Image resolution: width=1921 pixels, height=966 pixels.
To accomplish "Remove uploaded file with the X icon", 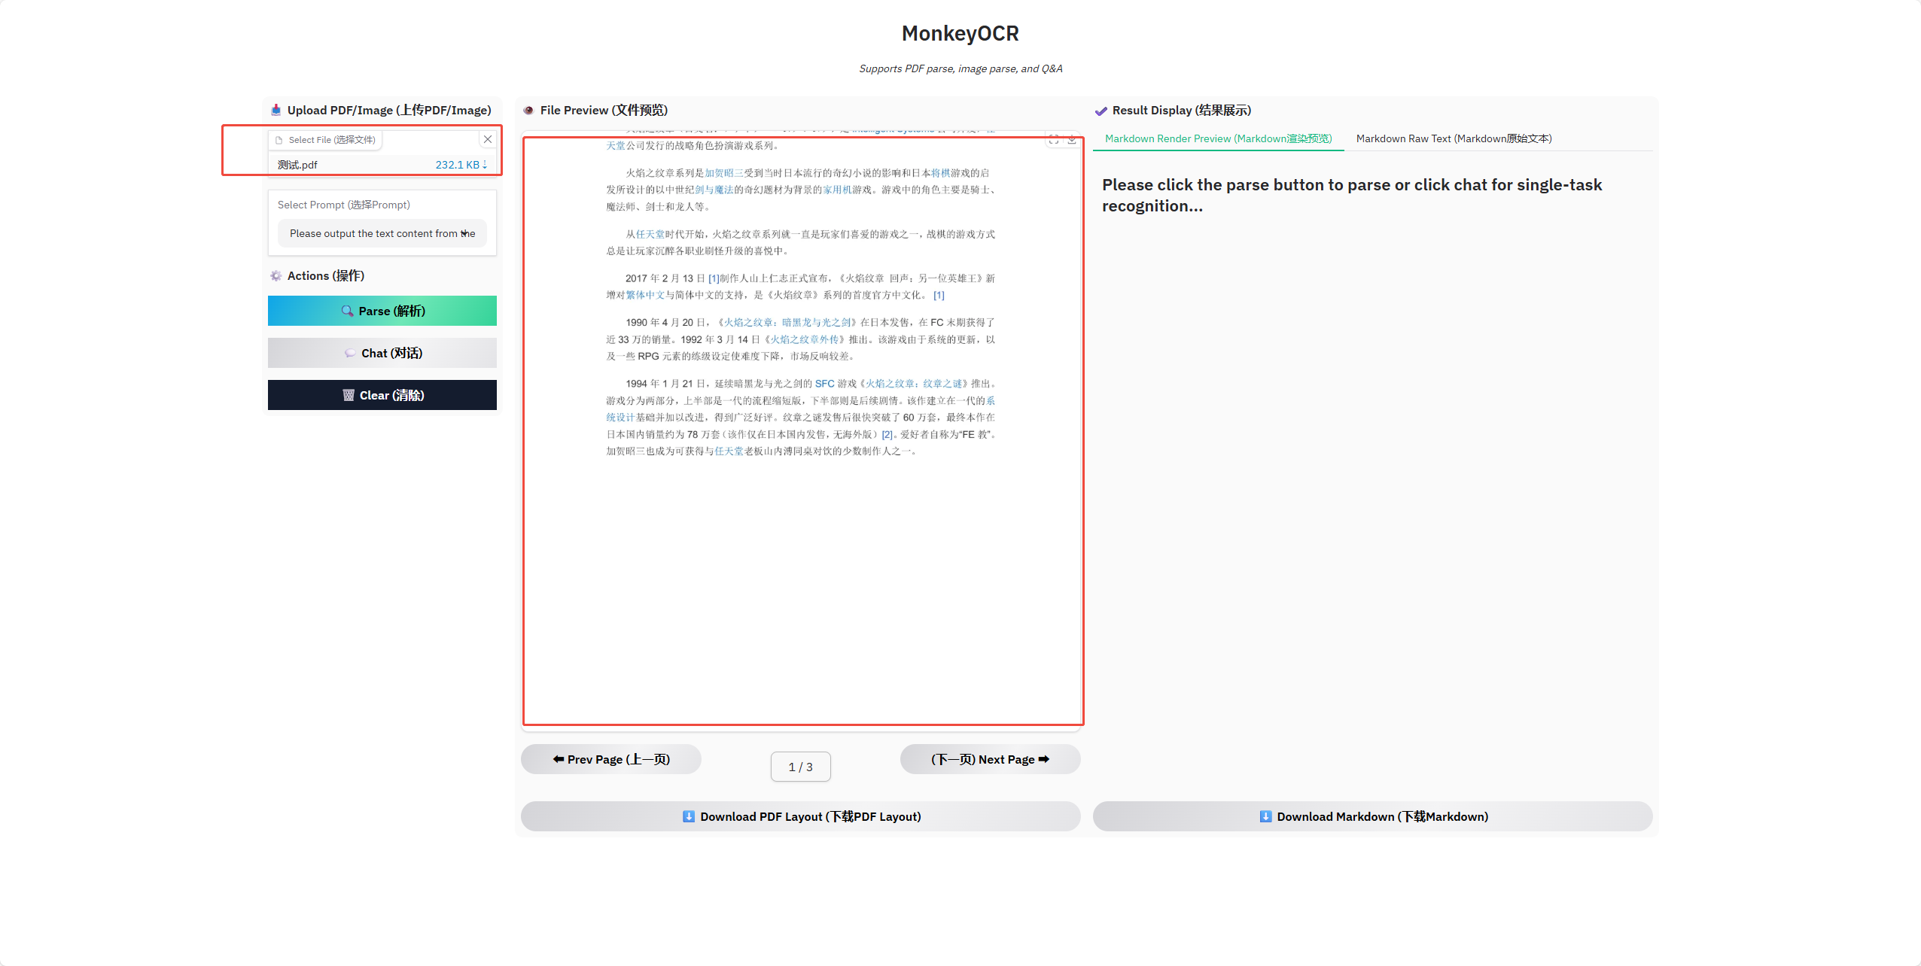I will click(488, 139).
